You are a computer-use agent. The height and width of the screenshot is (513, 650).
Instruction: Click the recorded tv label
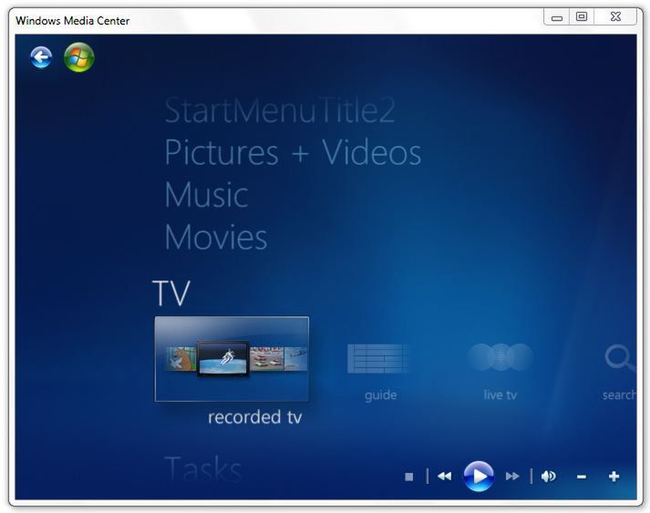(255, 416)
